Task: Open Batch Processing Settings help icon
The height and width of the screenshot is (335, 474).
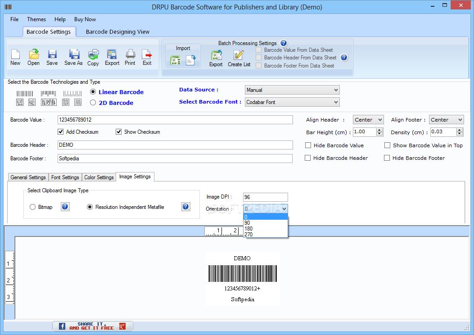Action: pyautogui.click(x=284, y=43)
